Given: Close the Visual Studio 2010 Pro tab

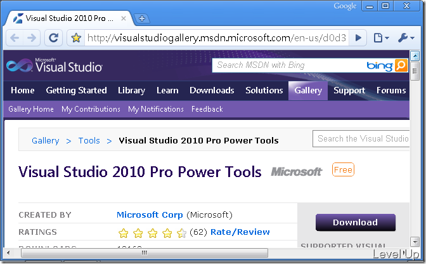Looking at the screenshot, I should point(124,18).
